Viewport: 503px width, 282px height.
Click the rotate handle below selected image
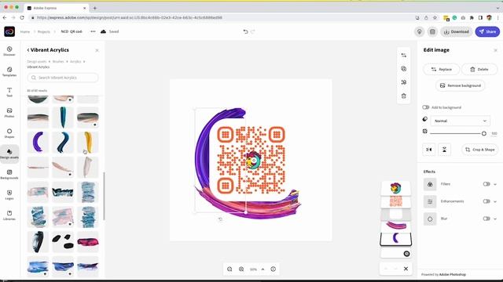pos(220,219)
